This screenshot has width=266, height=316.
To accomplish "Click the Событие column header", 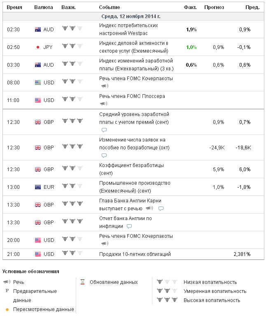I will coord(110,7).
